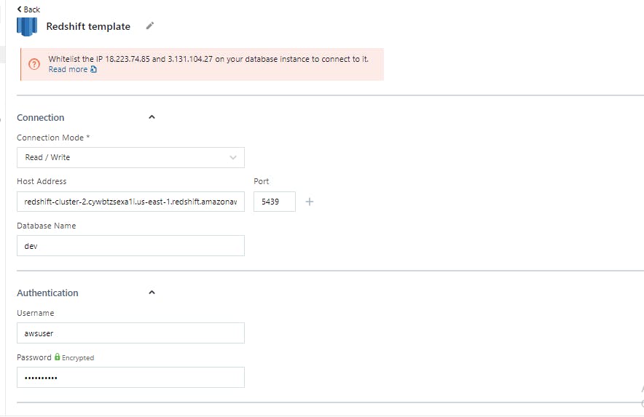Open the Connection Mode dropdown
The height and width of the screenshot is (417, 644).
pyautogui.click(x=130, y=157)
